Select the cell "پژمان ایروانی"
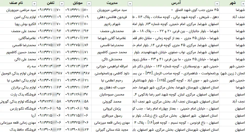Screen dimensions: 245x132 point(112,109)
